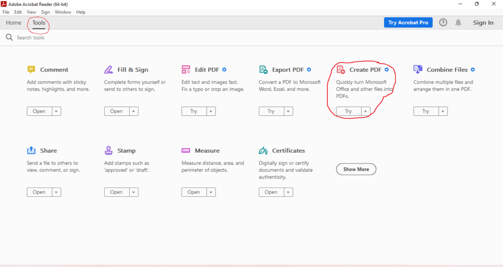Image resolution: width=503 pixels, height=267 pixels.
Task: Click the Adobe Acrobat logo in title bar
Action: coord(4,4)
